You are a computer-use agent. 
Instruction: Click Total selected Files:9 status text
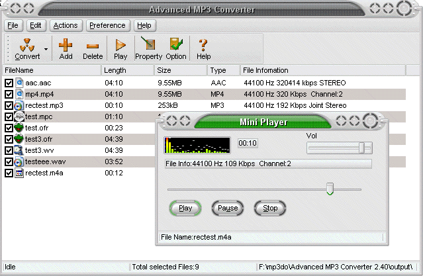tap(165, 267)
